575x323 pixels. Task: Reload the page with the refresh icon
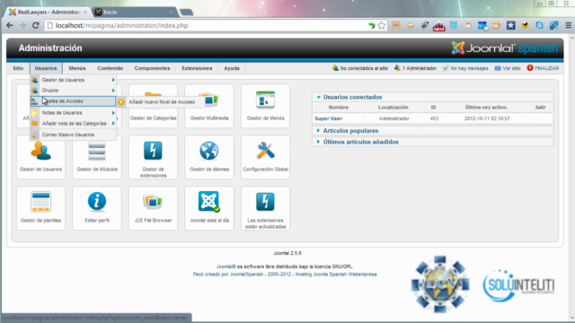pyautogui.click(x=36, y=25)
